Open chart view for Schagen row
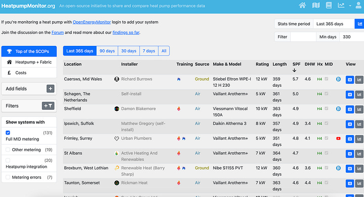364x197 pixels. 359,94
